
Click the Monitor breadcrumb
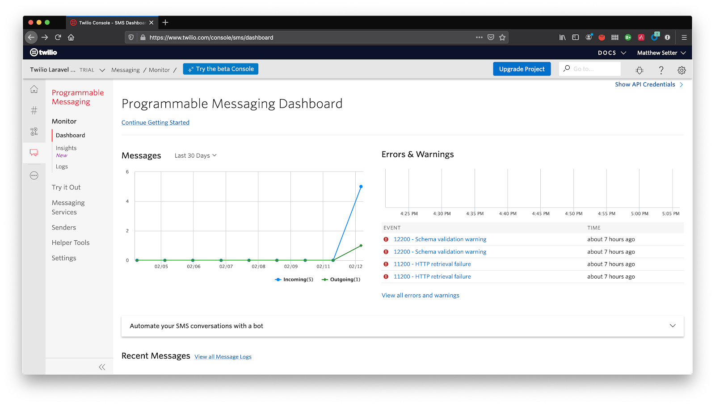159,70
